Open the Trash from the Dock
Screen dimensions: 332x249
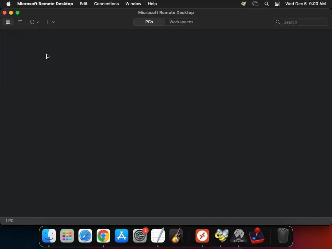(x=283, y=235)
